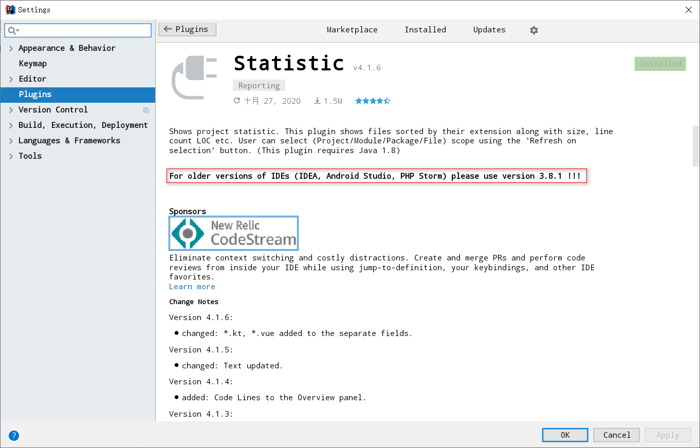Click the download count icon

[317, 101]
